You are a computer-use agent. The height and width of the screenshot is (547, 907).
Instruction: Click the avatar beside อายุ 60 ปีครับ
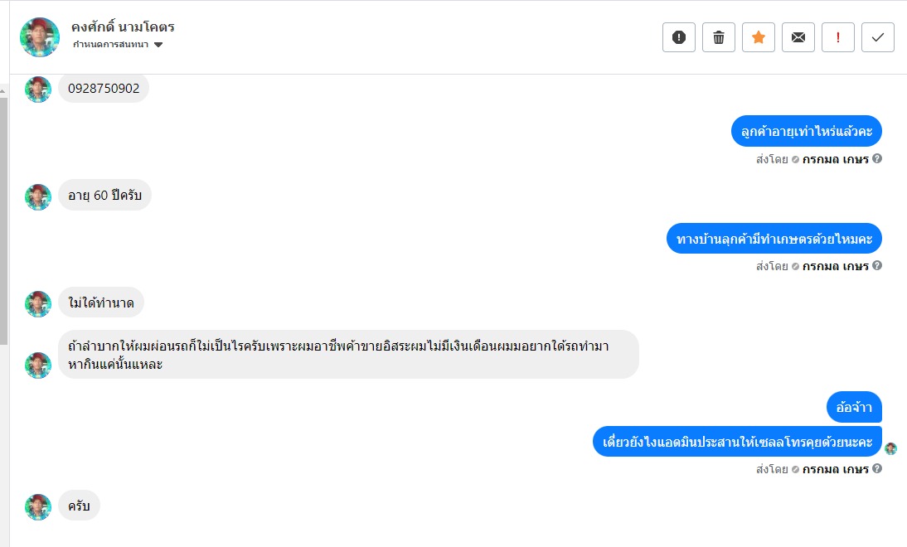click(38, 196)
